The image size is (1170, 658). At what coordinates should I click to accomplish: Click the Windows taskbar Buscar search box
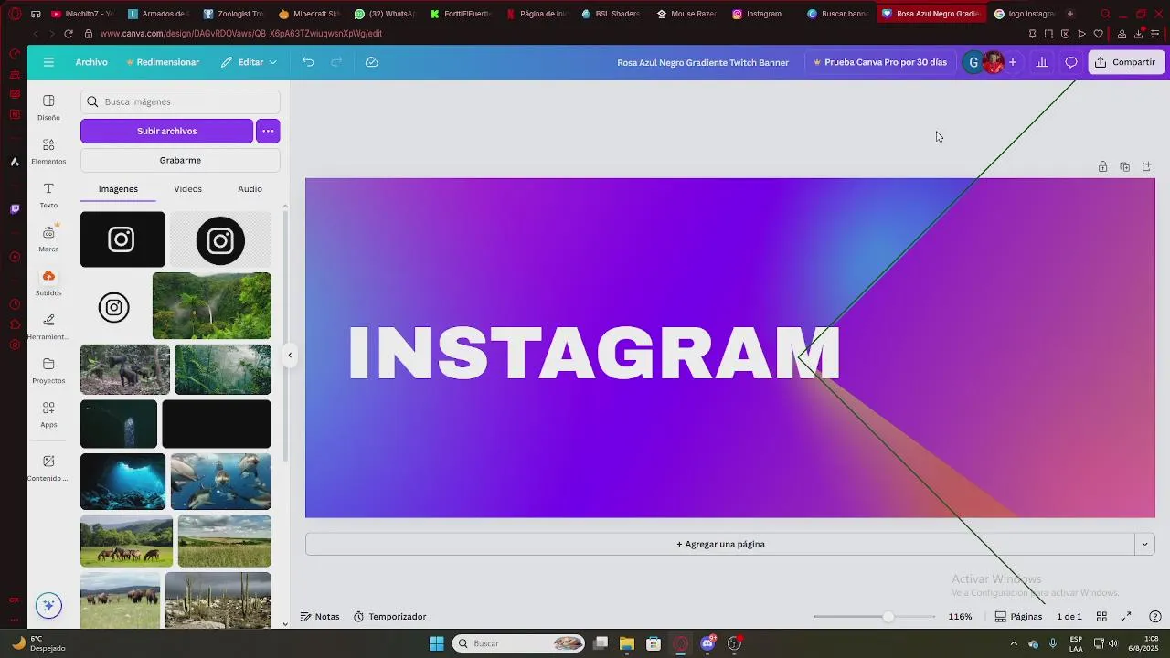519,643
